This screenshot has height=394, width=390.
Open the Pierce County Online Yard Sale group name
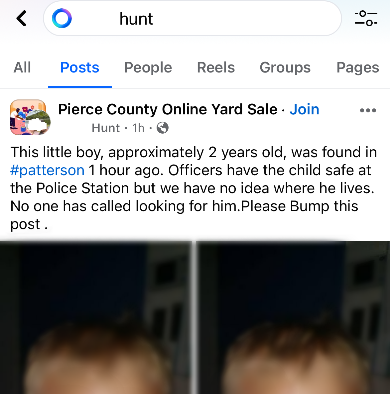coord(168,109)
